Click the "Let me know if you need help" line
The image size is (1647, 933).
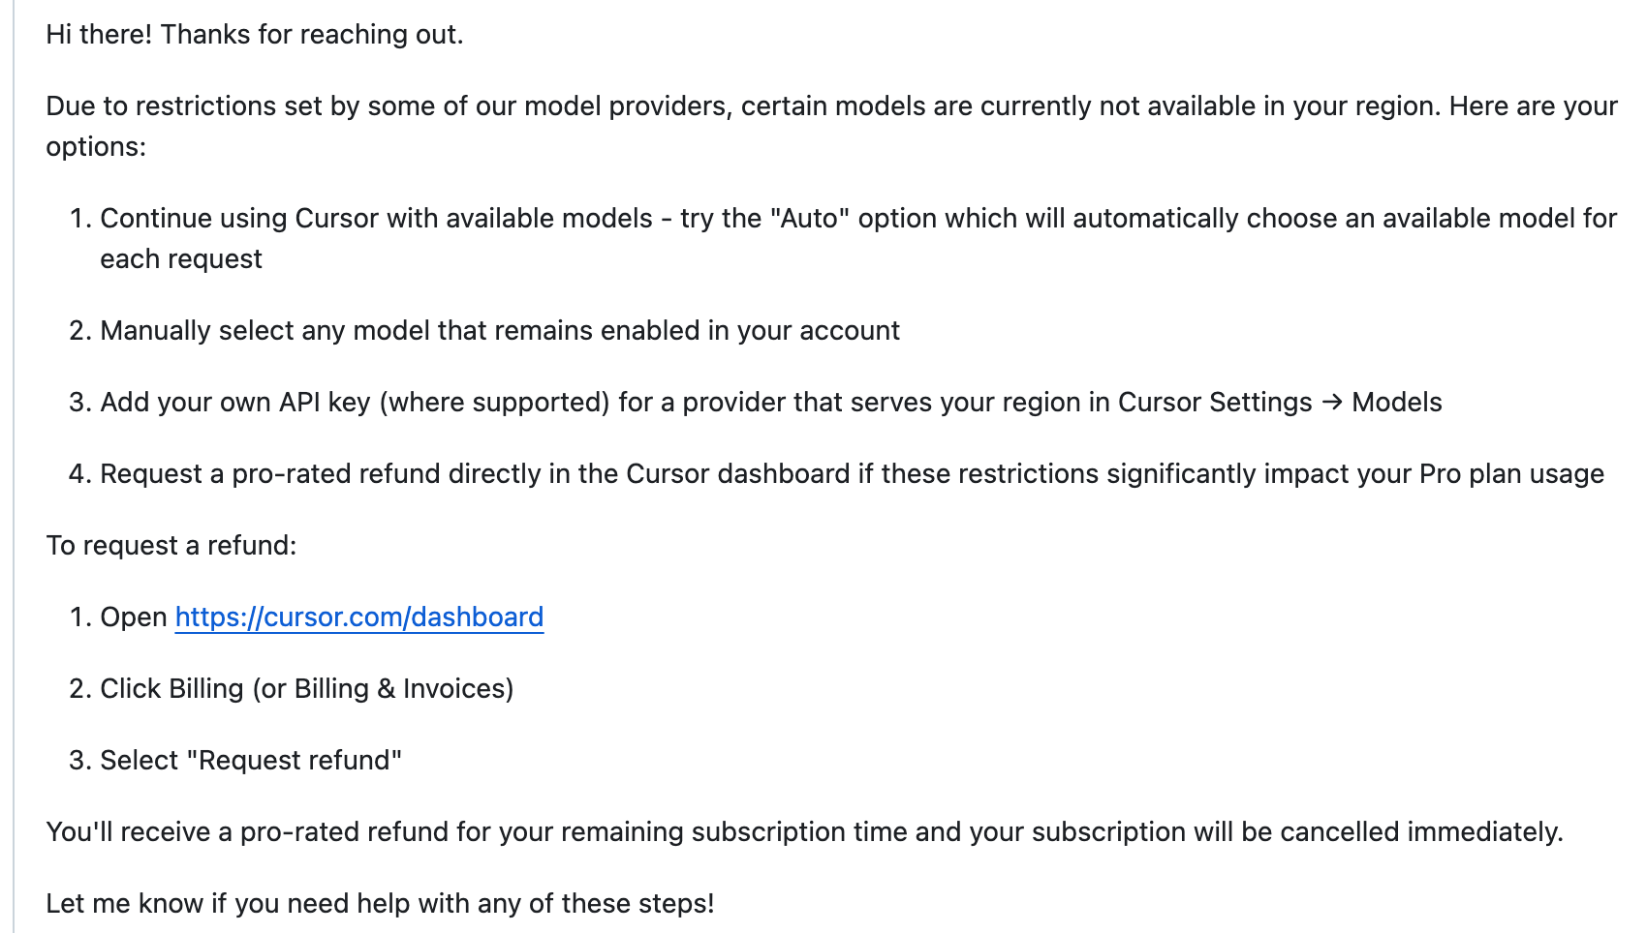(380, 904)
